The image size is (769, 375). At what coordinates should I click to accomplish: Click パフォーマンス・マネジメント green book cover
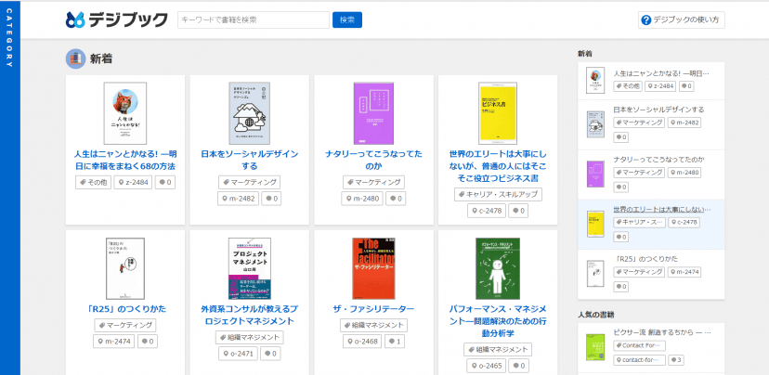coord(497,268)
